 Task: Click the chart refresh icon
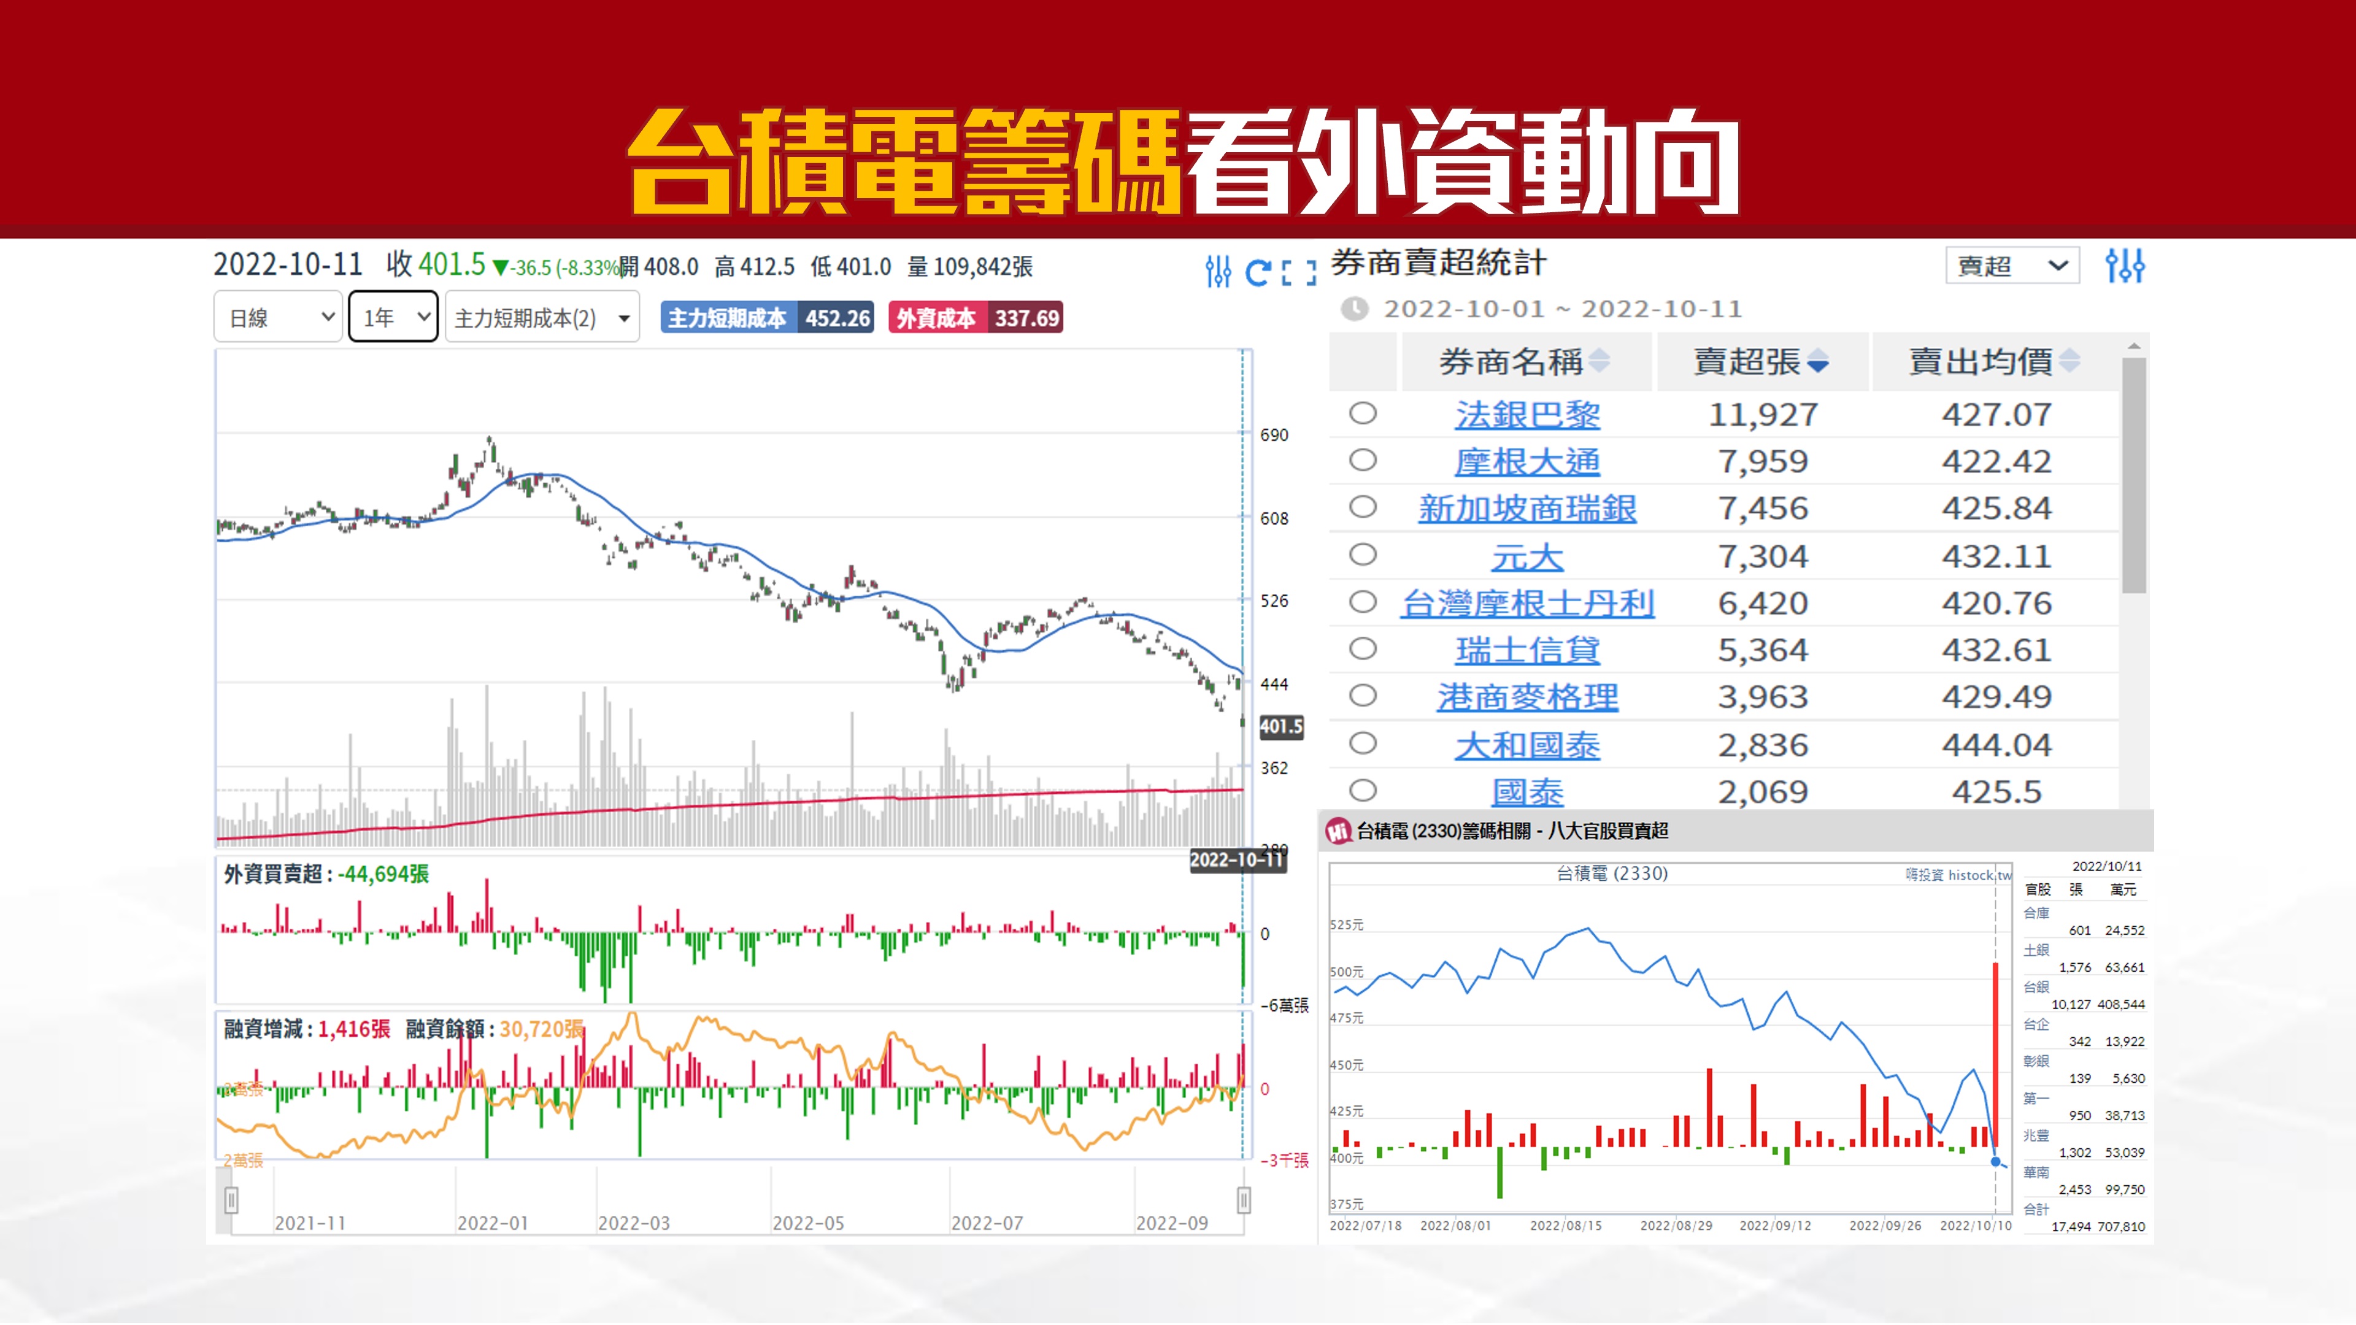pos(1258,272)
